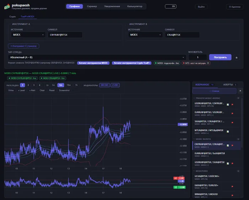
Task: Click red flag on EURRUBF@RTSX / USDRUBF row
Action: point(232,113)
